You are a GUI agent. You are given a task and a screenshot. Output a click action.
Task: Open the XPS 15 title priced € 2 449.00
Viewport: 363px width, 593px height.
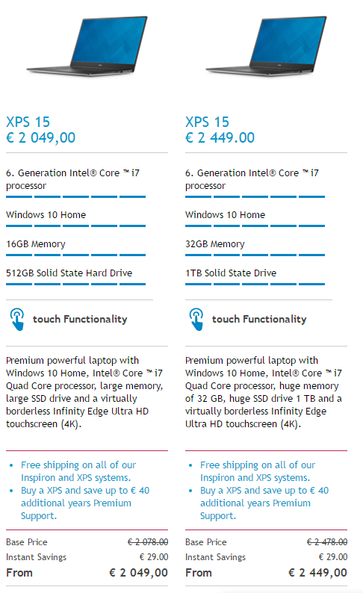(207, 122)
